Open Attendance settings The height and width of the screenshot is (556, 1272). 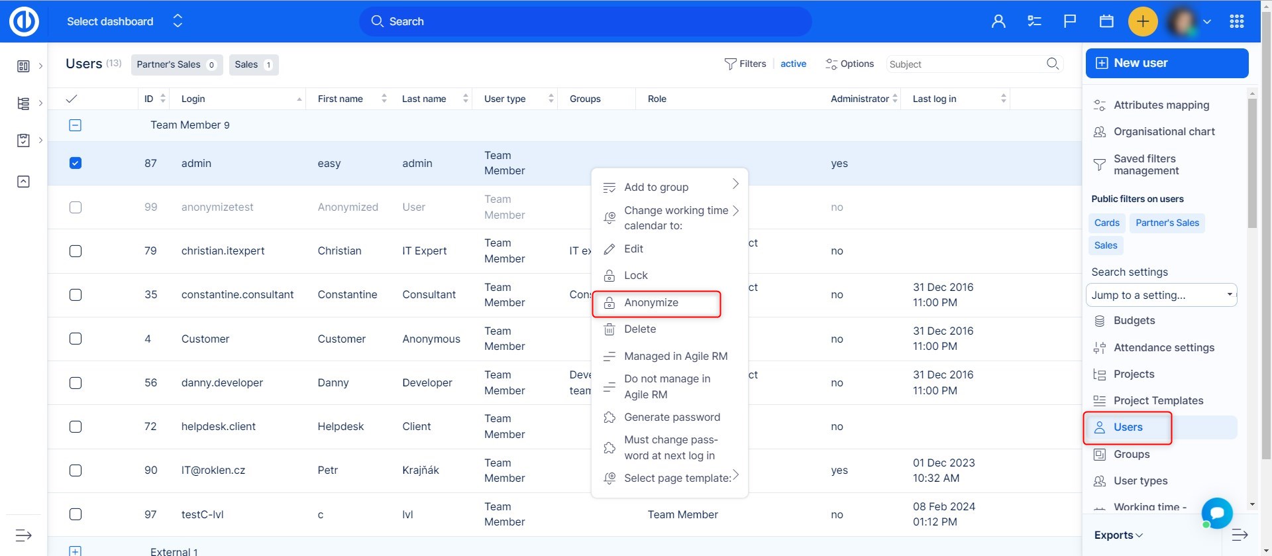tap(1163, 348)
